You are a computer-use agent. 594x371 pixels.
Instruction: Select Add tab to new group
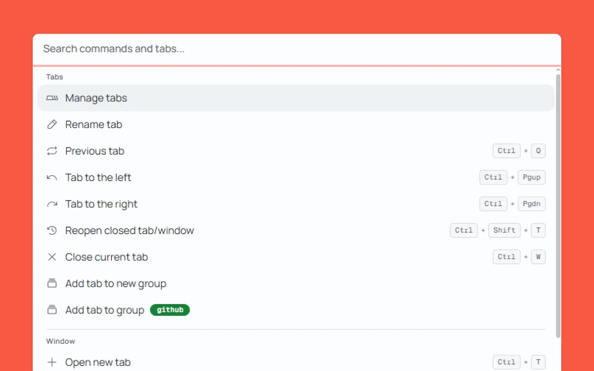[296, 283]
